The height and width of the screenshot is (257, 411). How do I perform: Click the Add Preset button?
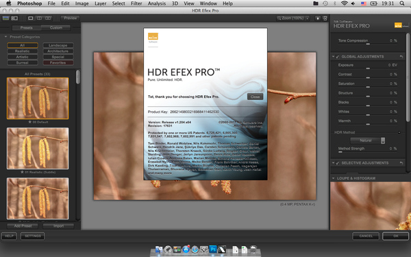coord(23,225)
